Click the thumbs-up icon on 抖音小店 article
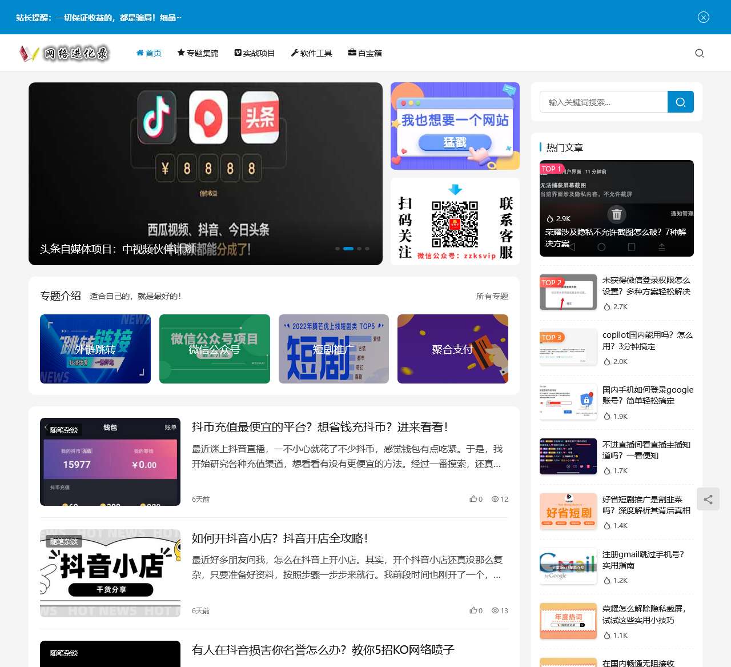The image size is (731, 667). (x=473, y=610)
